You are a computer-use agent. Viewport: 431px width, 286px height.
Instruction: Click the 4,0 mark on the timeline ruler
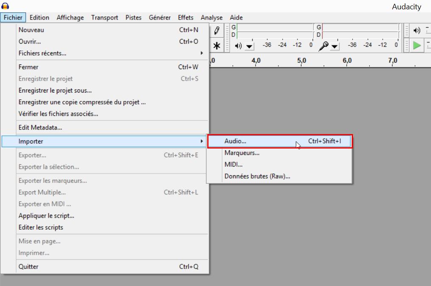pyautogui.click(x=256, y=61)
